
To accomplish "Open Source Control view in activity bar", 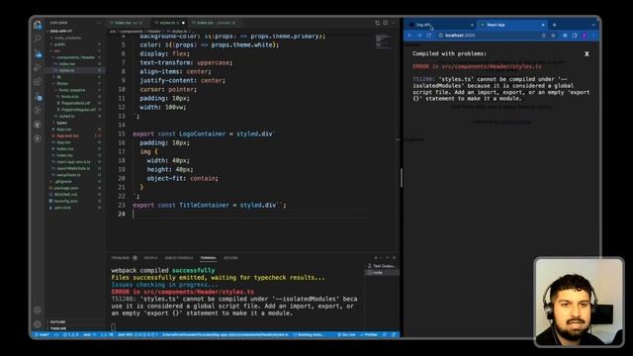I will 38,53.
